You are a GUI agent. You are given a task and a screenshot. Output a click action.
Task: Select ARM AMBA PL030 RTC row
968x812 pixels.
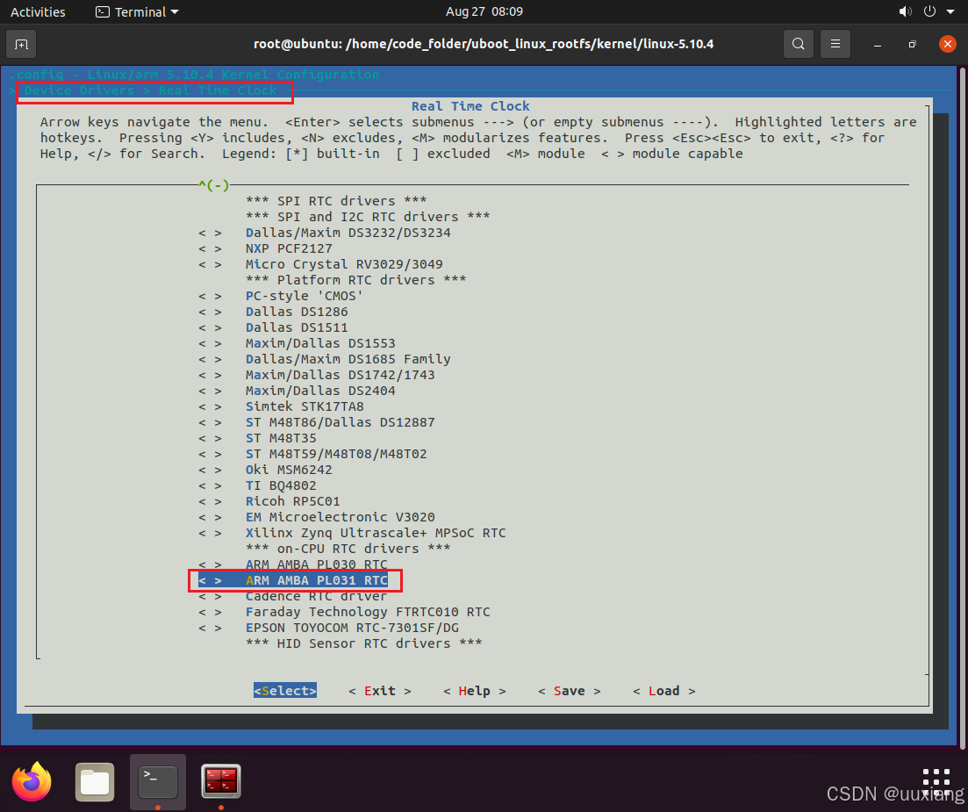[x=292, y=564]
